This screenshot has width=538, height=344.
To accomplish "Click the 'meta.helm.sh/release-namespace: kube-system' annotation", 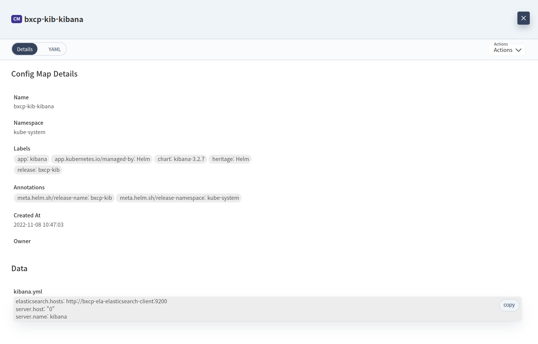I will [179, 198].
